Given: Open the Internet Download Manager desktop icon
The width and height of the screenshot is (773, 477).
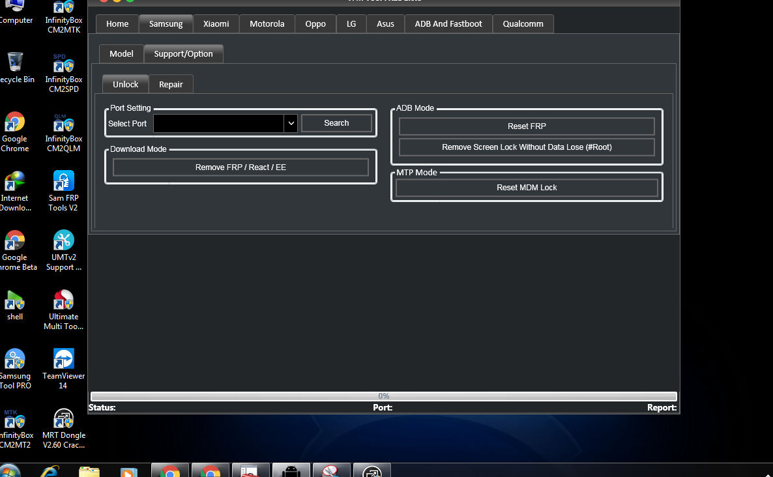Looking at the screenshot, I should click(15, 191).
